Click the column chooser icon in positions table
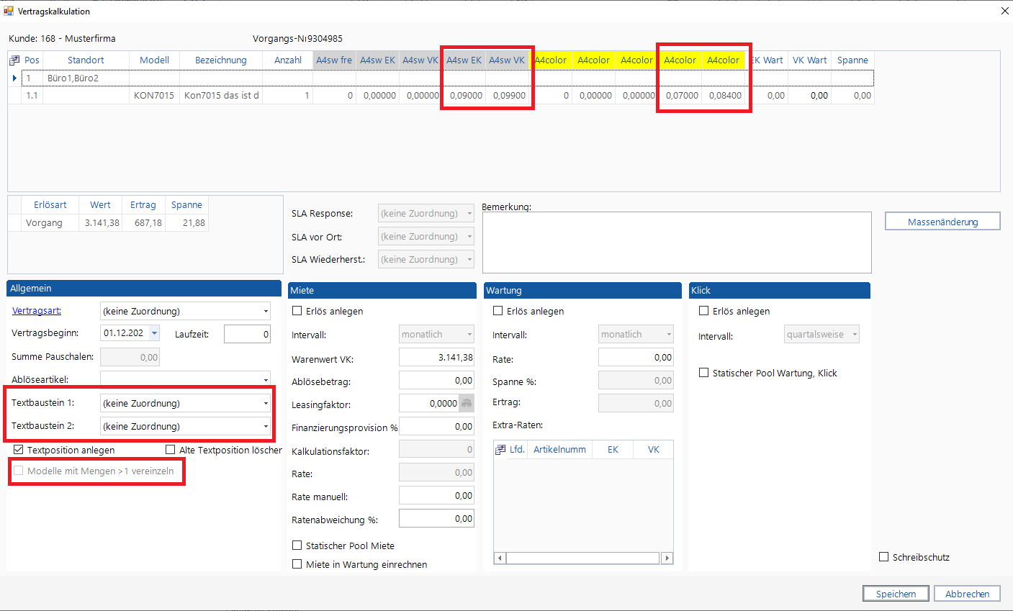This screenshot has height=611, width=1013. tap(14, 60)
